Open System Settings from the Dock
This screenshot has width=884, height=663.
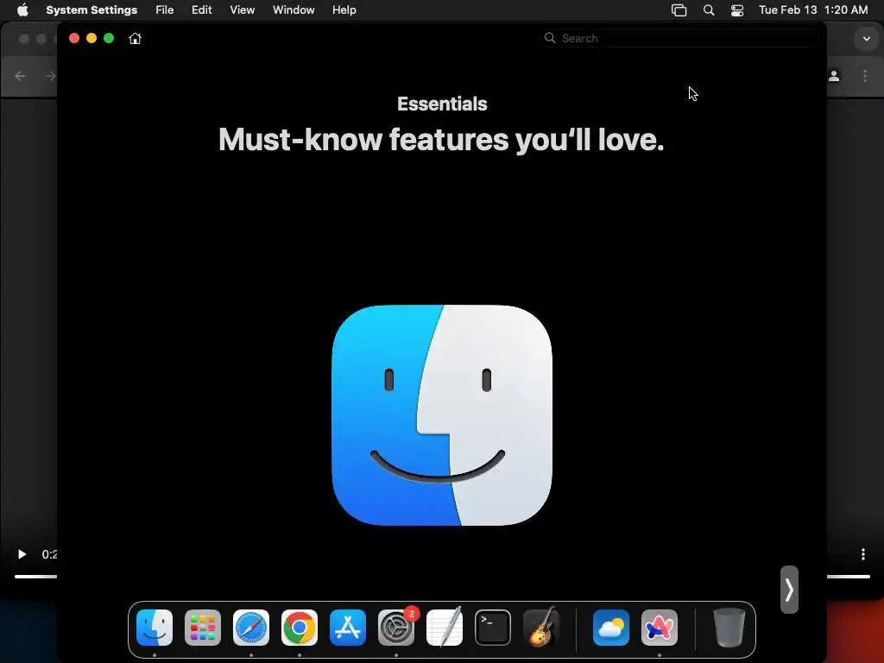click(396, 628)
